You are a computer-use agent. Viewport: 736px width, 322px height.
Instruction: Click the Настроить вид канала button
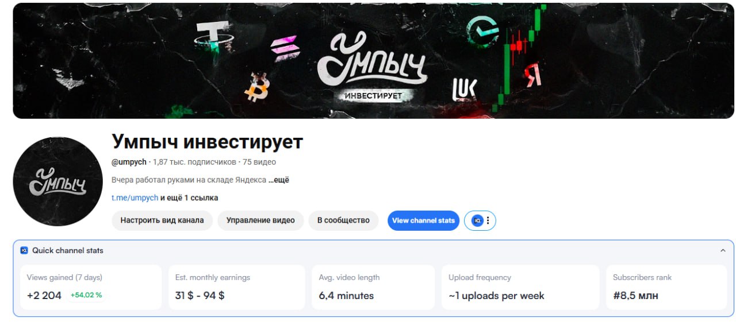tap(162, 220)
